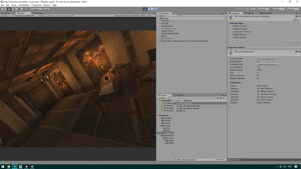
Task: Open Create menu in Hierarchy
Action: pyautogui.click(x=161, y=16)
